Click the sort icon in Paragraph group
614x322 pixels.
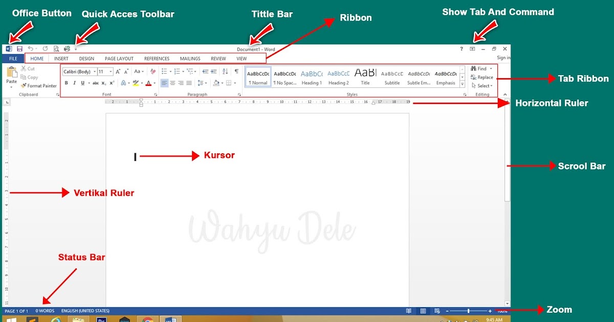224,71
